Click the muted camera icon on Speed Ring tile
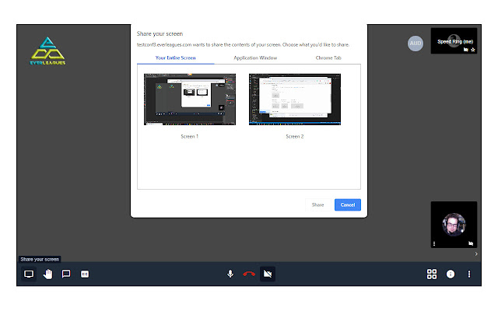 (466, 50)
